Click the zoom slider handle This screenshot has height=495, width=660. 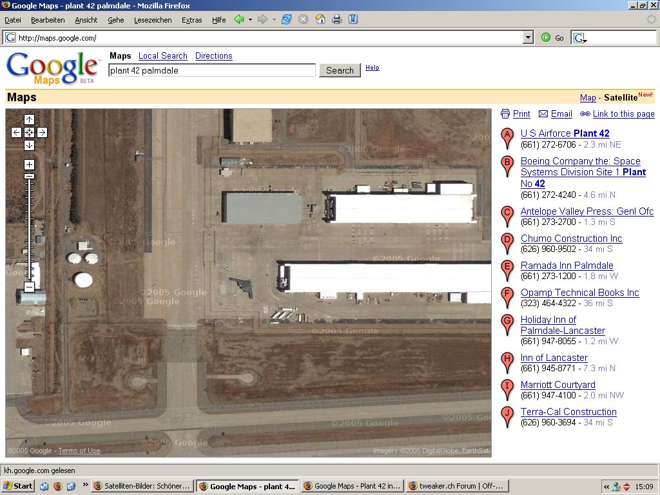(29, 176)
